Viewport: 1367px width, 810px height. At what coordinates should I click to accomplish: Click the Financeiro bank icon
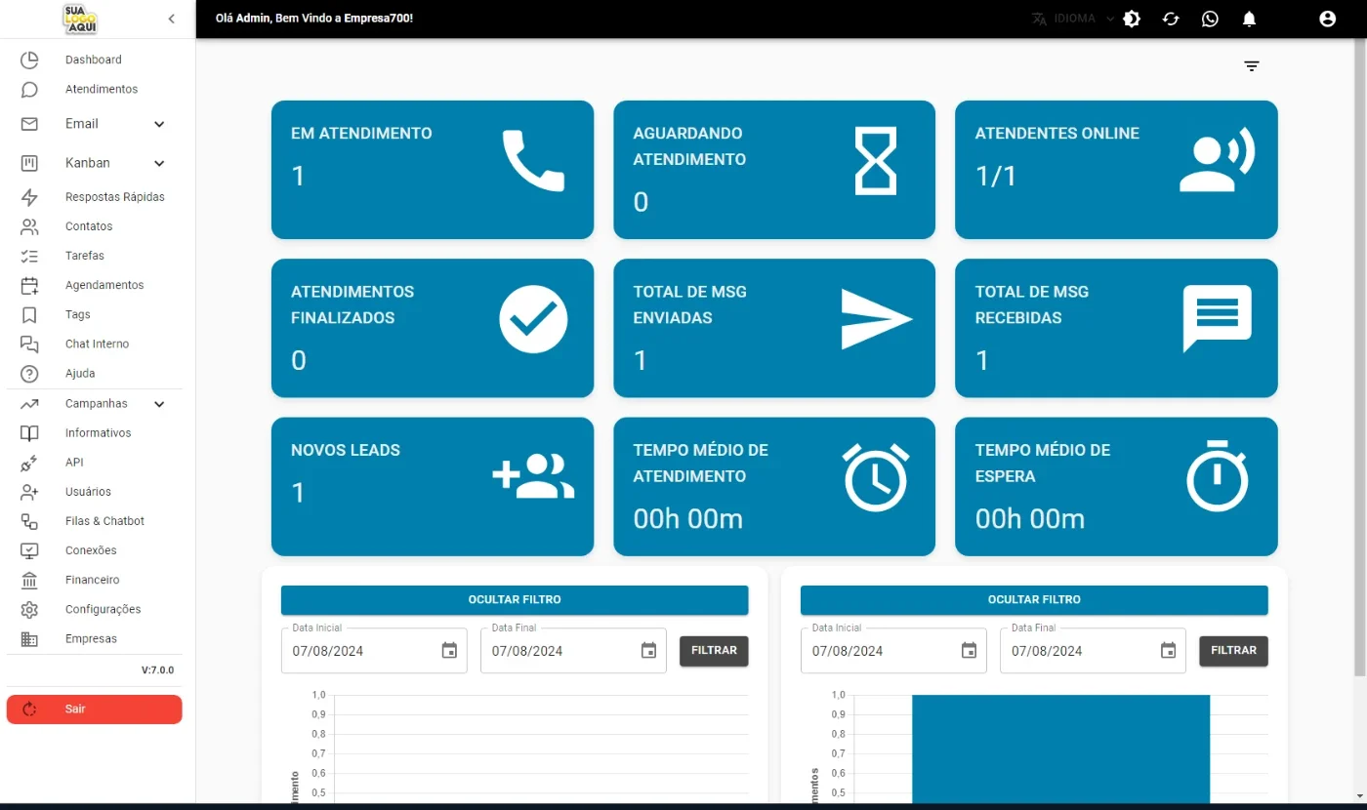(x=29, y=580)
